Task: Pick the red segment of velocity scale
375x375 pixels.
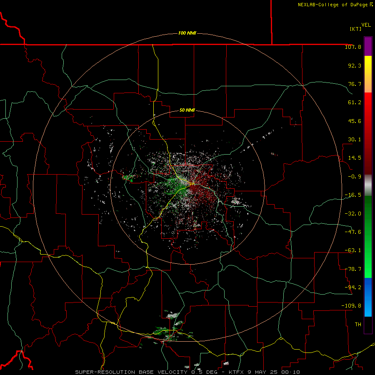Action: pos(368,133)
